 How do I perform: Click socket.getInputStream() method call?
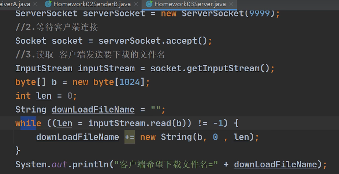tap(210, 68)
